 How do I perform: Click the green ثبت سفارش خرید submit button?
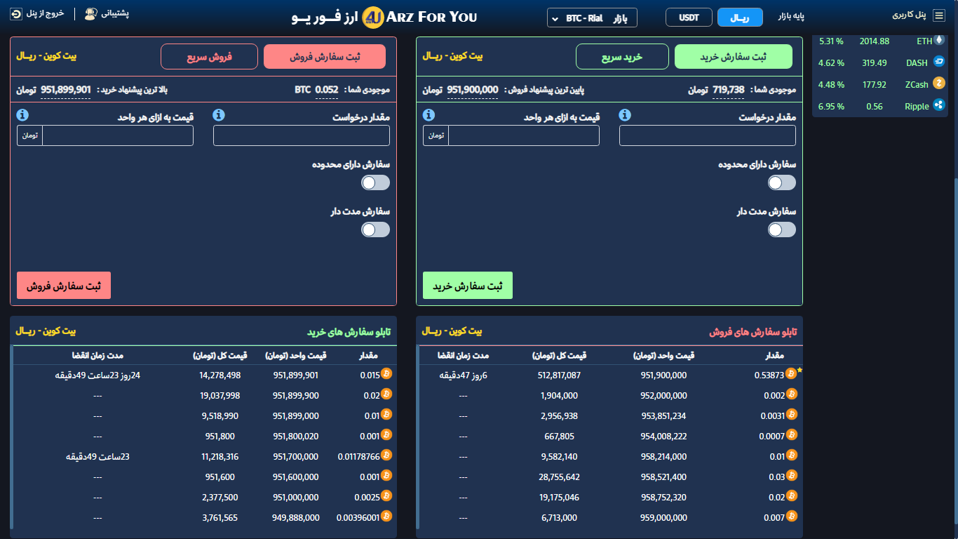point(467,286)
